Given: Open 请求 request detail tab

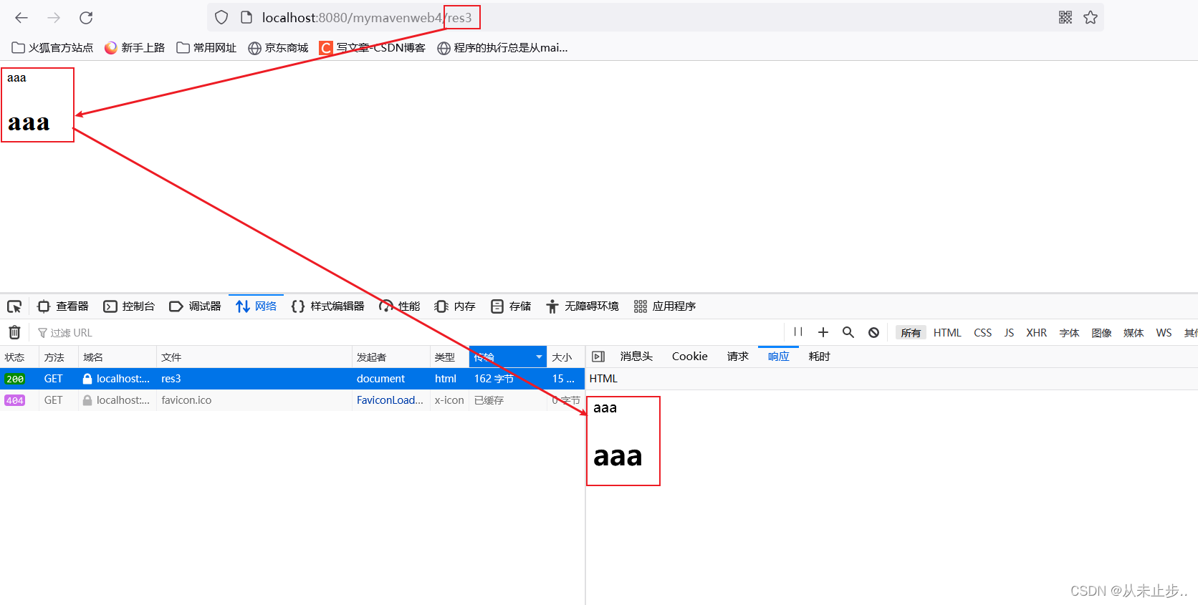Looking at the screenshot, I should pos(738,357).
